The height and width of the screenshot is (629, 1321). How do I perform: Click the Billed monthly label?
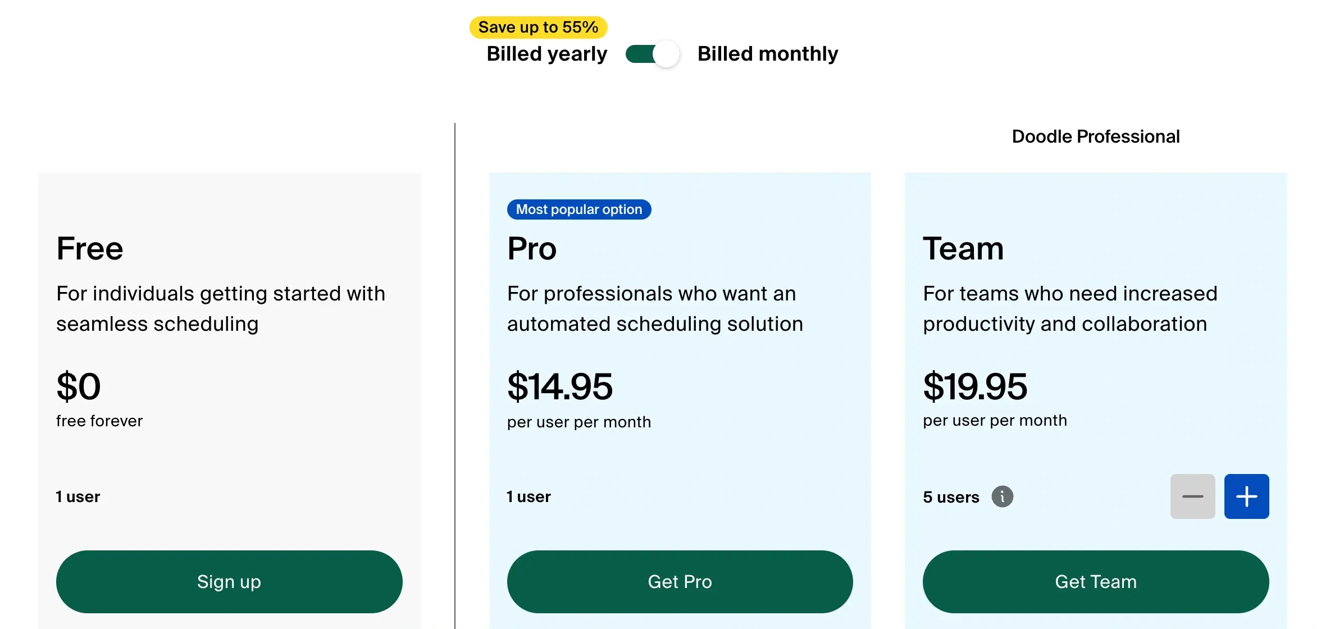pyautogui.click(x=767, y=54)
